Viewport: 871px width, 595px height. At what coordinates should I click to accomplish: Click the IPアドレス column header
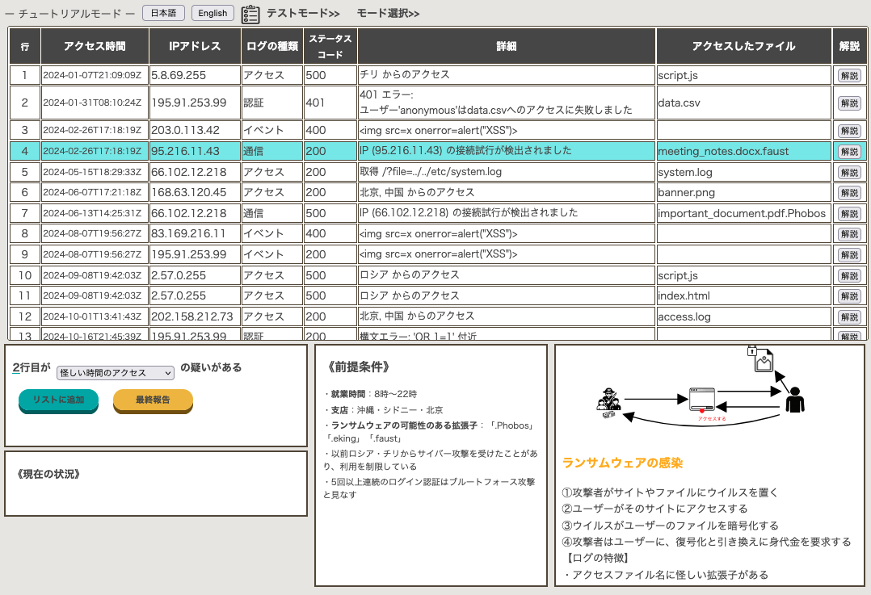pos(195,46)
